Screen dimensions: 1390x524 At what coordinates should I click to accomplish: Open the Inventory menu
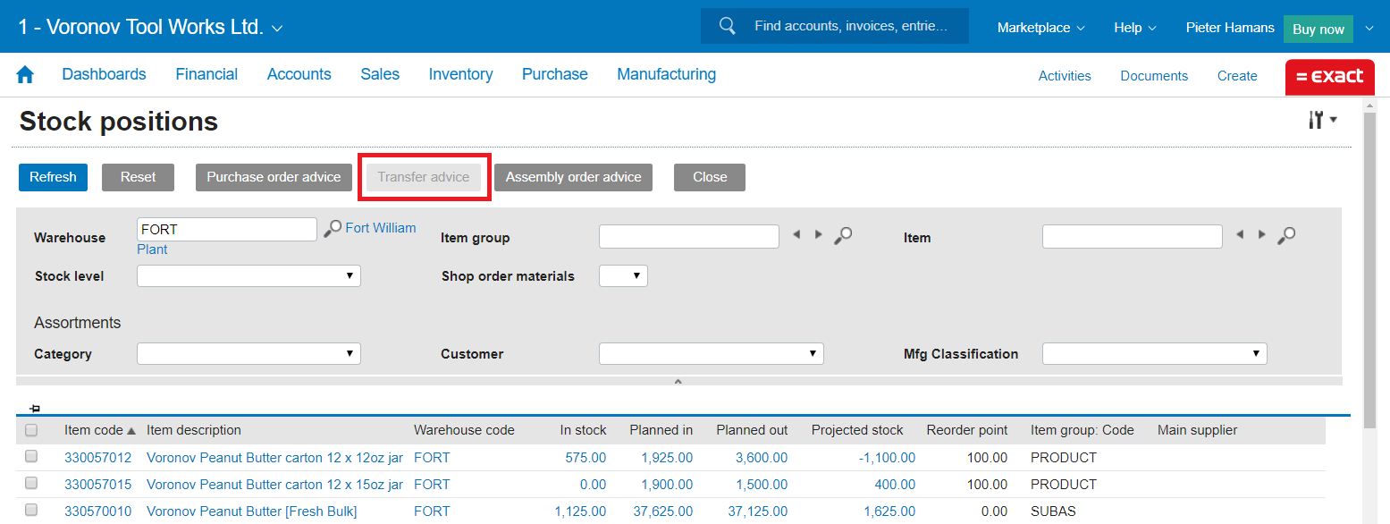[460, 75]
